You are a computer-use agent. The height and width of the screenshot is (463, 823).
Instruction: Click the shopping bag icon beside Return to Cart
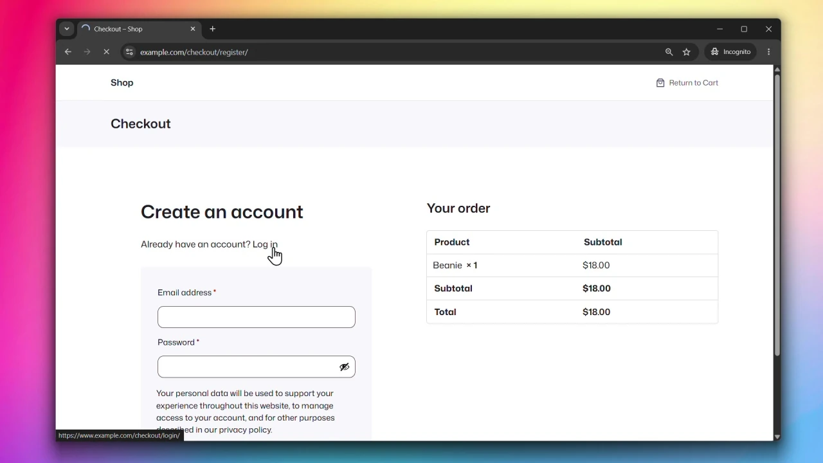click(x=660, y=83)
